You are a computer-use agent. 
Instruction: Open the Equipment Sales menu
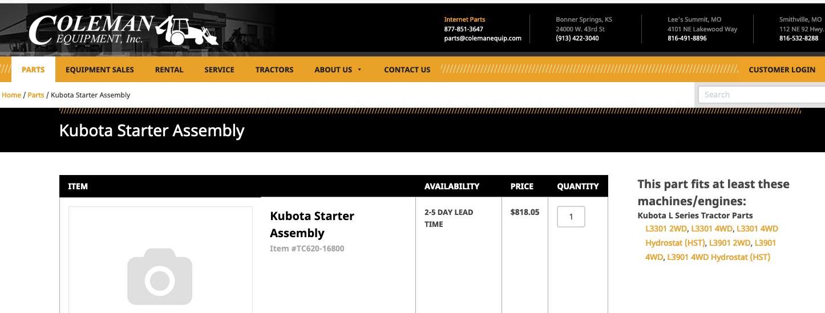100,70
